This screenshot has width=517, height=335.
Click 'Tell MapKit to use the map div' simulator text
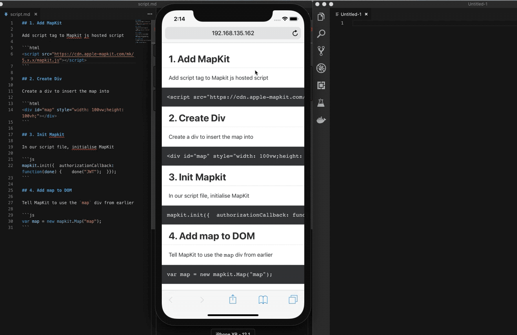pyautogui.click(x=221, y=255)
